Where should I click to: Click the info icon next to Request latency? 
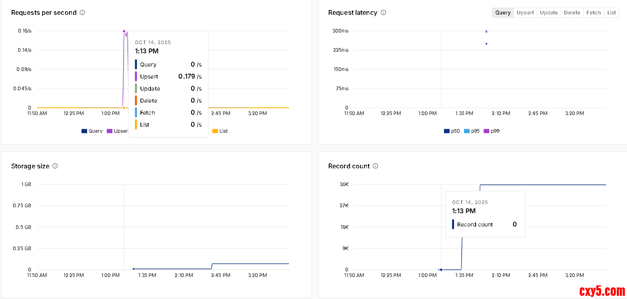383,12
